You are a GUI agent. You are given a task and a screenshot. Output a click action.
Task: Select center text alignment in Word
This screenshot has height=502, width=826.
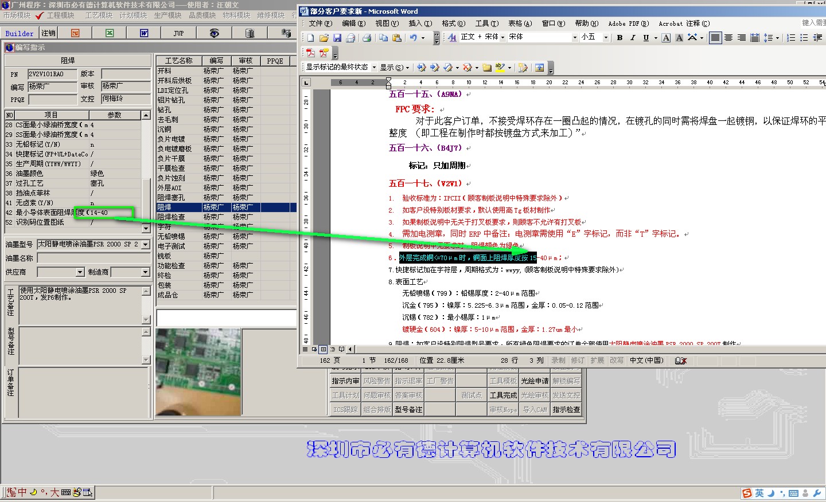click(728, 38)
